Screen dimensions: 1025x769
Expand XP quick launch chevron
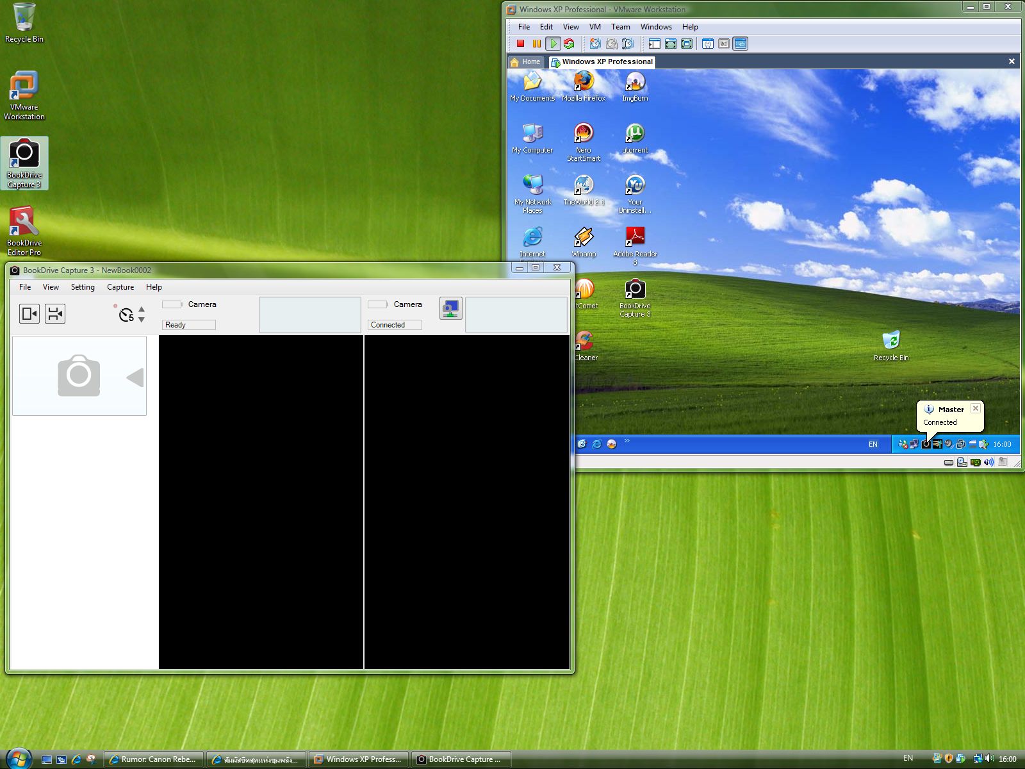click(627, 441)
